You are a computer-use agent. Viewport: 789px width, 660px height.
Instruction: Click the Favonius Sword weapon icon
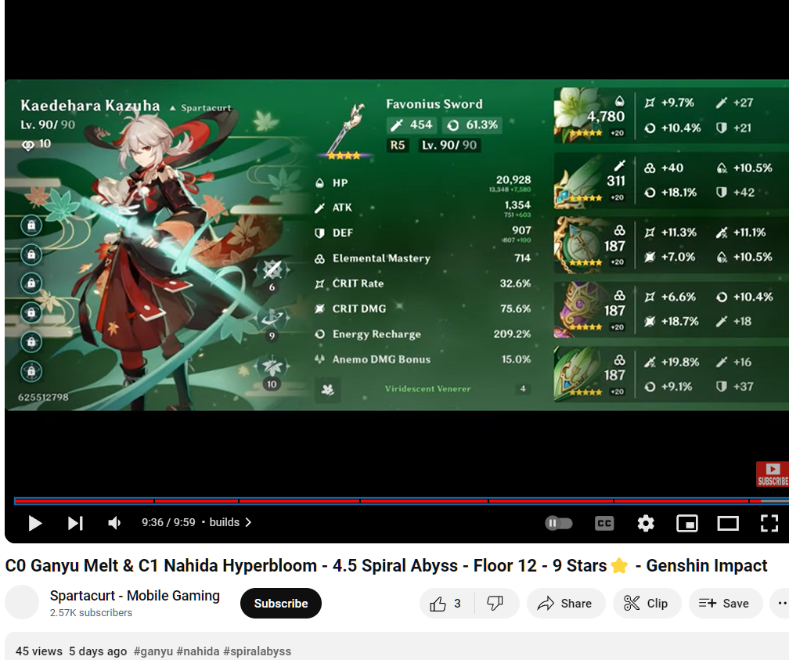coord(346,130)
